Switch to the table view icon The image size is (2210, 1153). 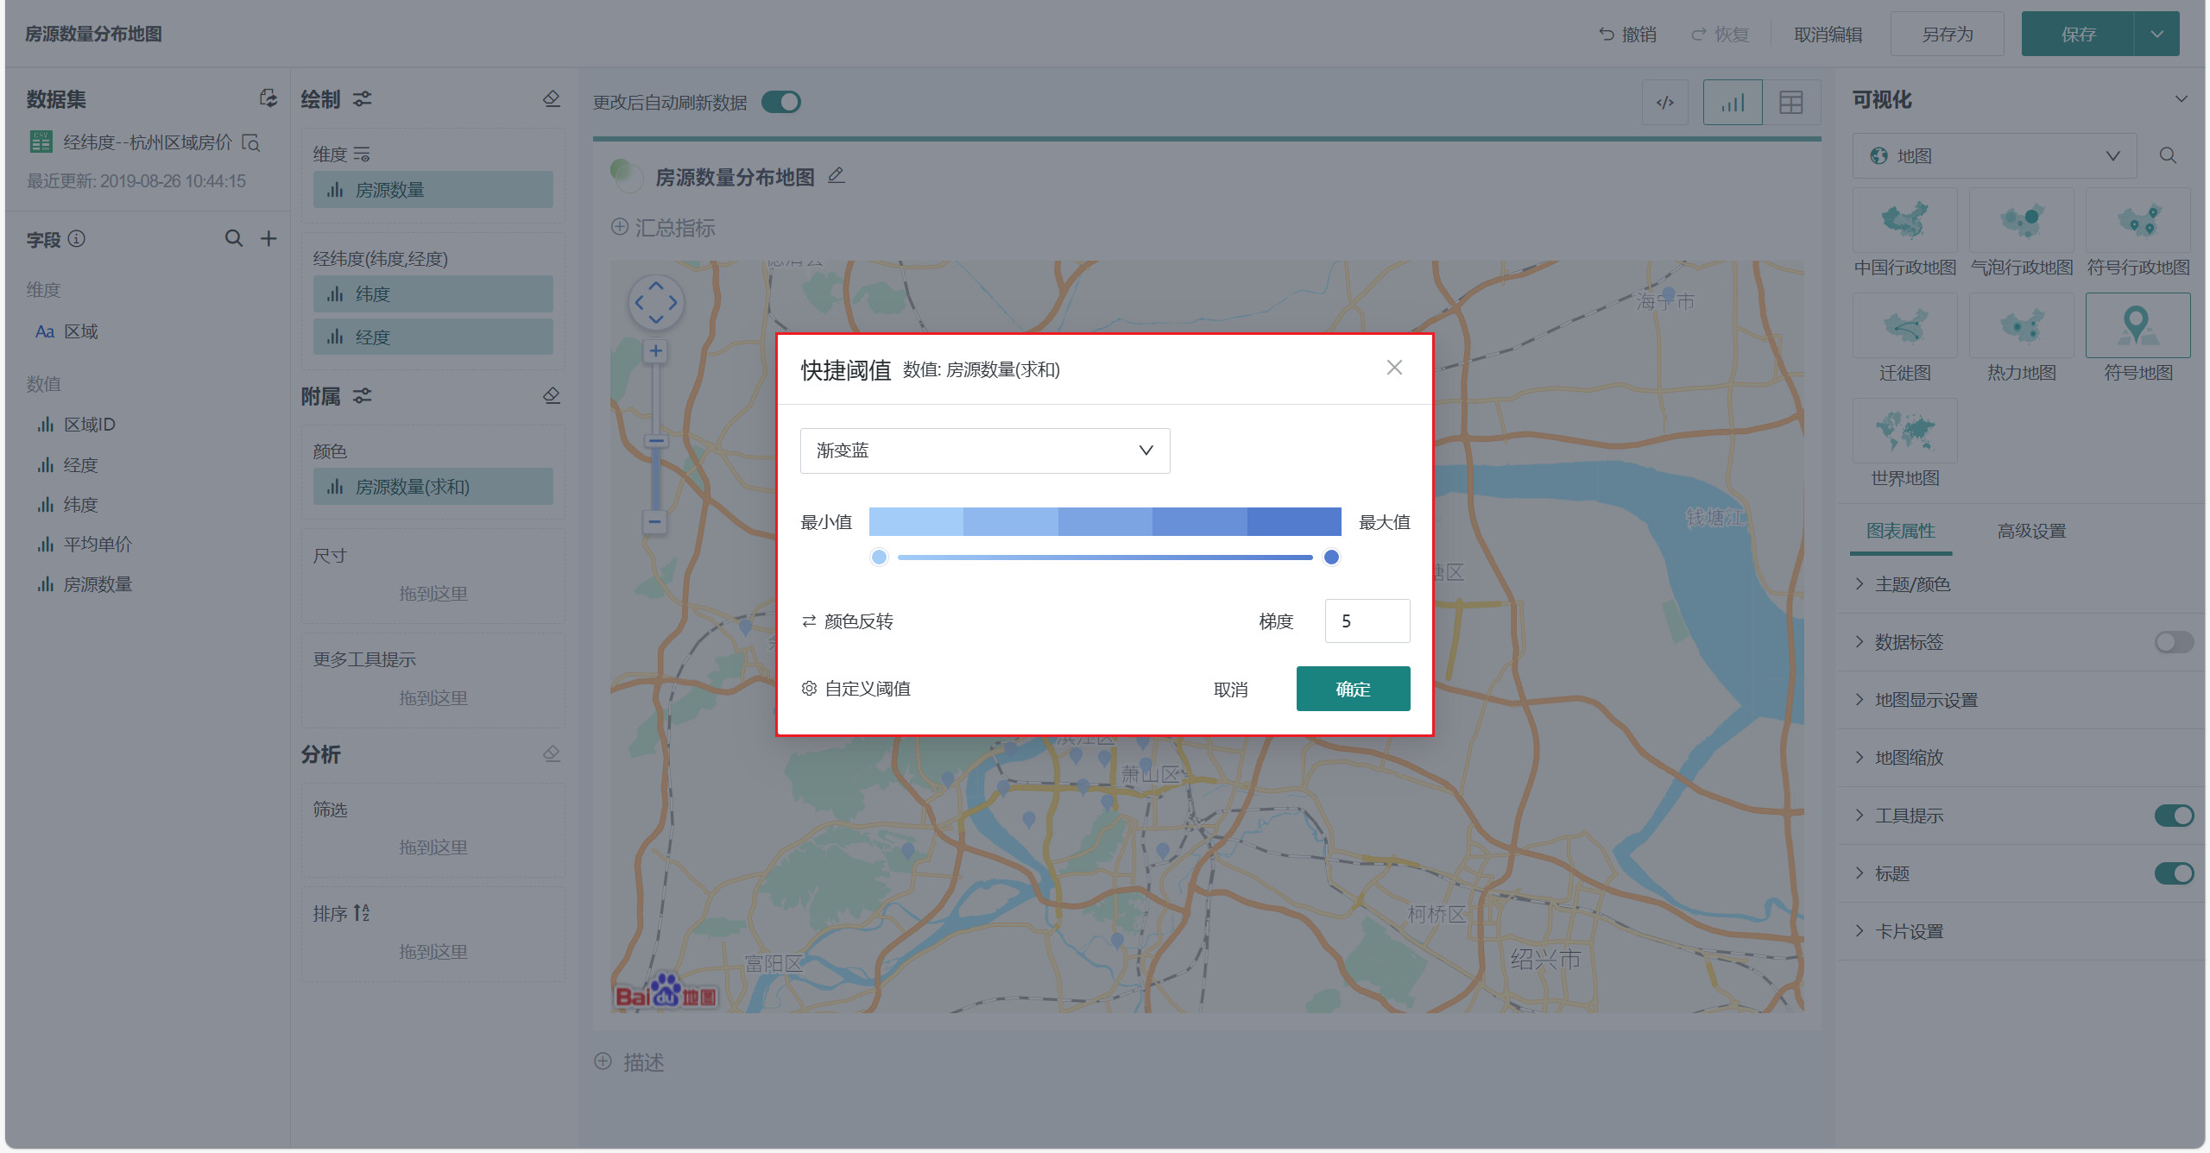[1790, 103]
